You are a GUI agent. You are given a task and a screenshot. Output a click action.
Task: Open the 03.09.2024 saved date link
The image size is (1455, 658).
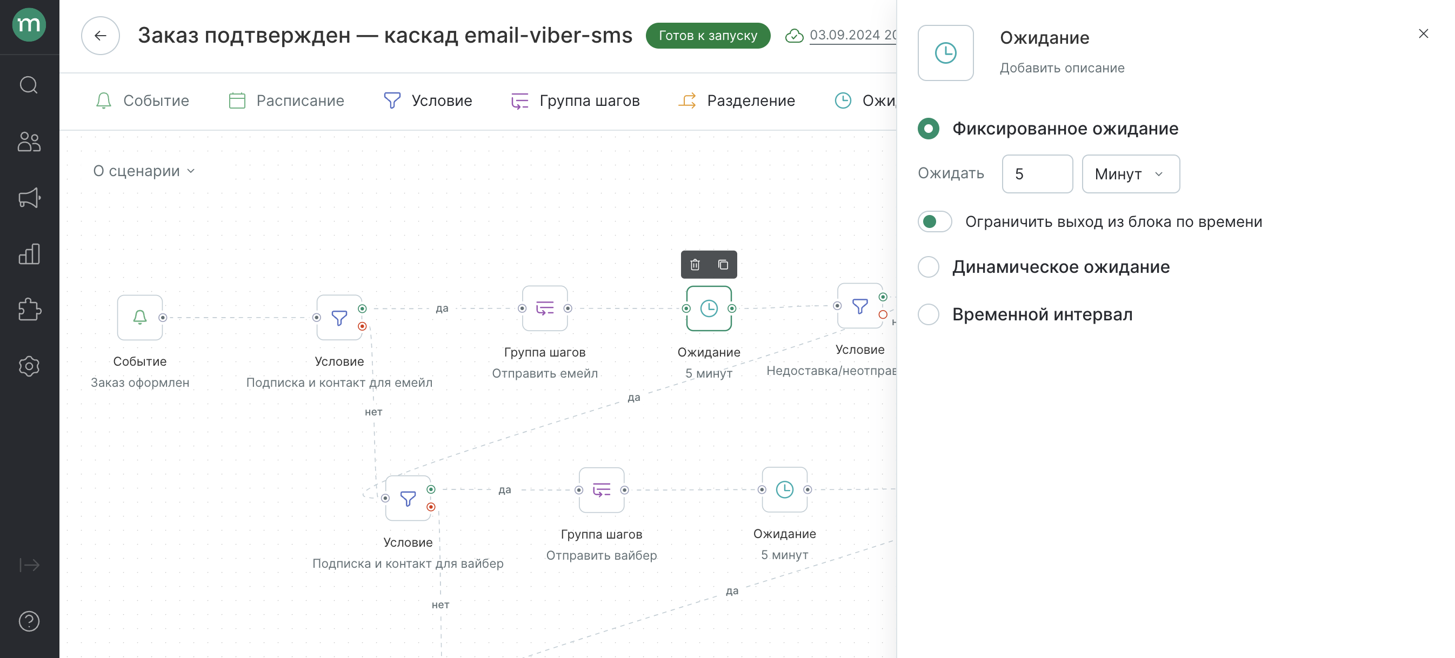coord(852,35)
